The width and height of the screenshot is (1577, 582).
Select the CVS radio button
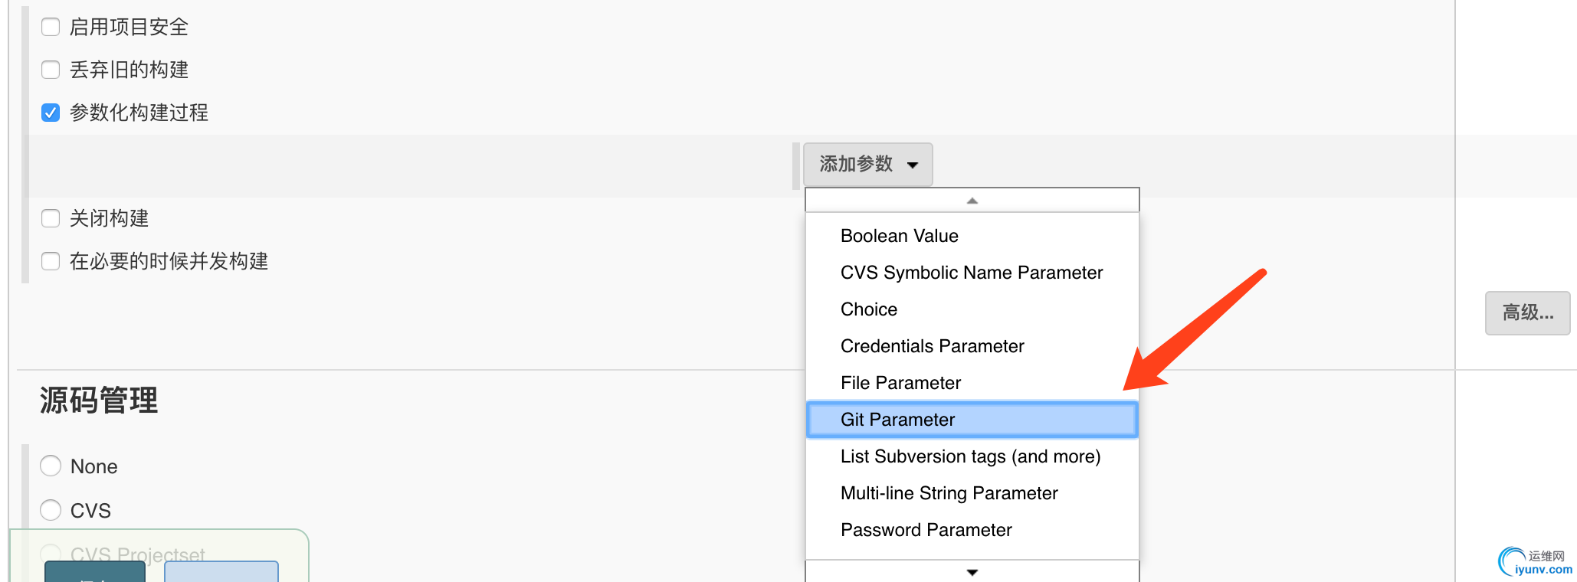[51, 510]
